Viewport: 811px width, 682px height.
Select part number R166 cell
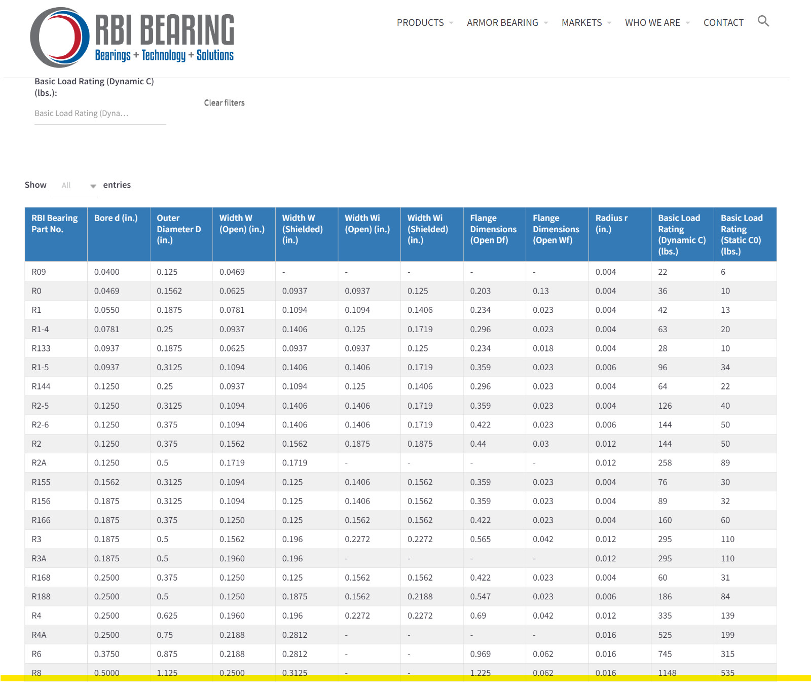(x=56, y=520)
